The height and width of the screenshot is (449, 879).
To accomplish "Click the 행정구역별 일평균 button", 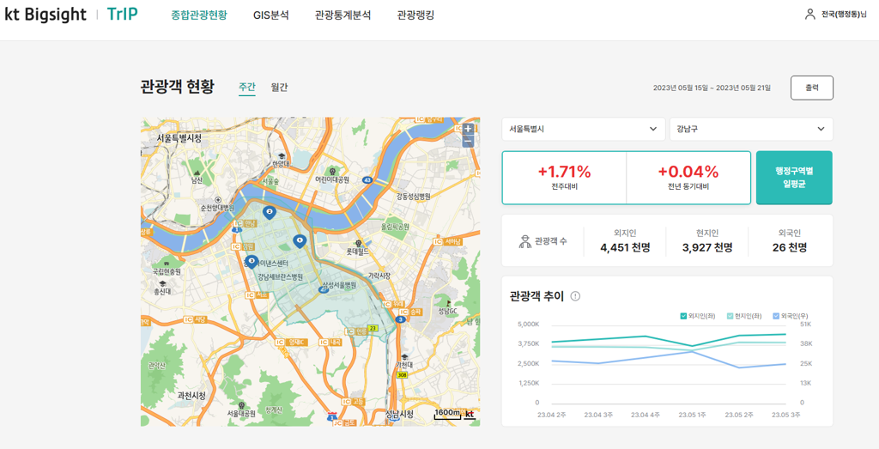I will coord(793,178).
